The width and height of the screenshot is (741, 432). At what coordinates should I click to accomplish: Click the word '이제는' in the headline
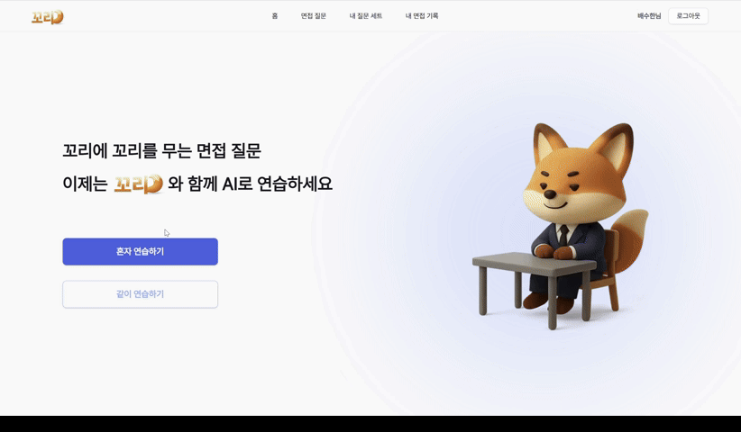pyautogui.click(x=85, y=184)
